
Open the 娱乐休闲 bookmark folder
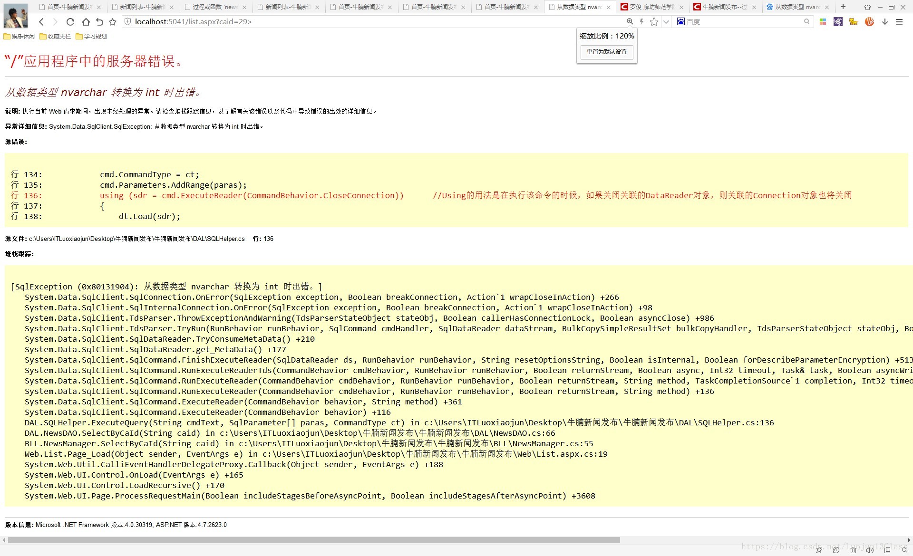pos(19,36)
